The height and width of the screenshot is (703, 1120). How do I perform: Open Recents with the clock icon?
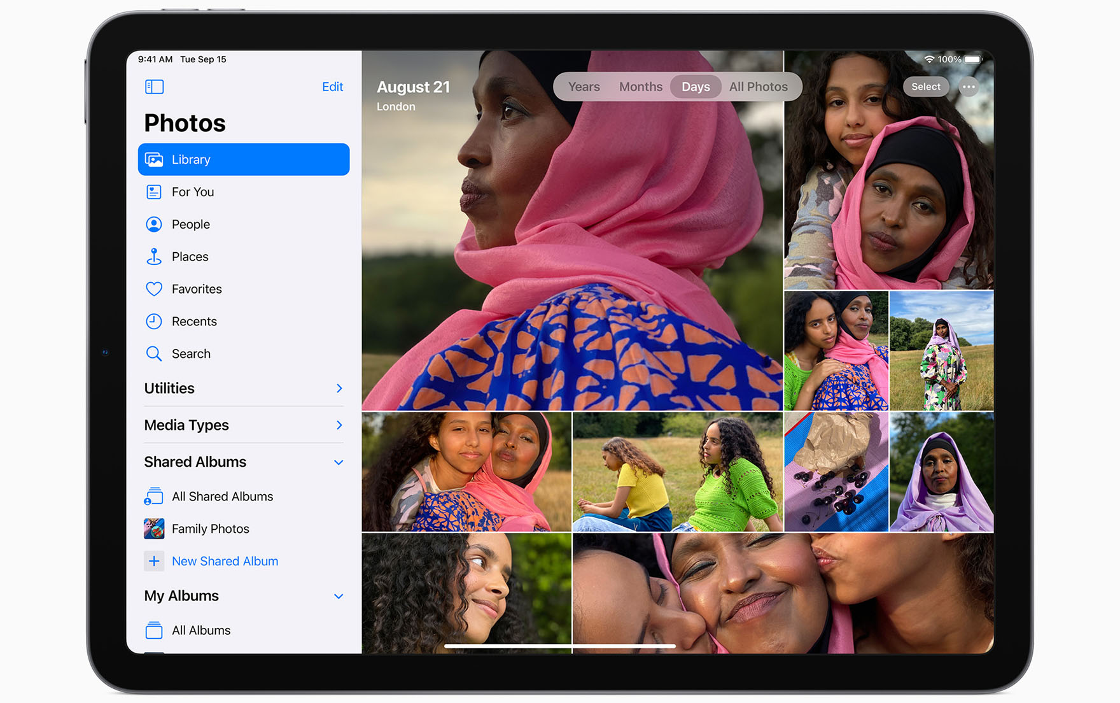tap(154, 322)
